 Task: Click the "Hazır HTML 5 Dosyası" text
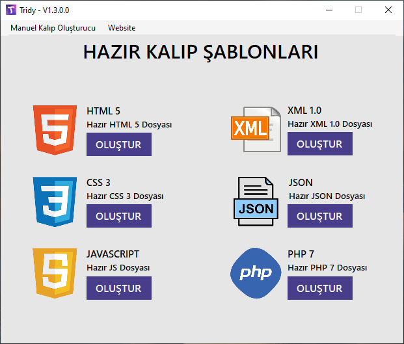pos(129,125)
